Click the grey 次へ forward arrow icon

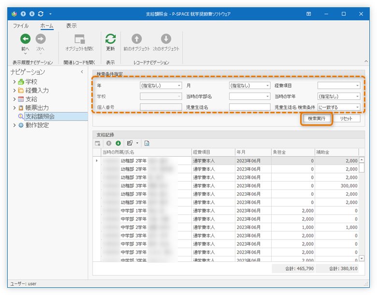click(41, 39)
